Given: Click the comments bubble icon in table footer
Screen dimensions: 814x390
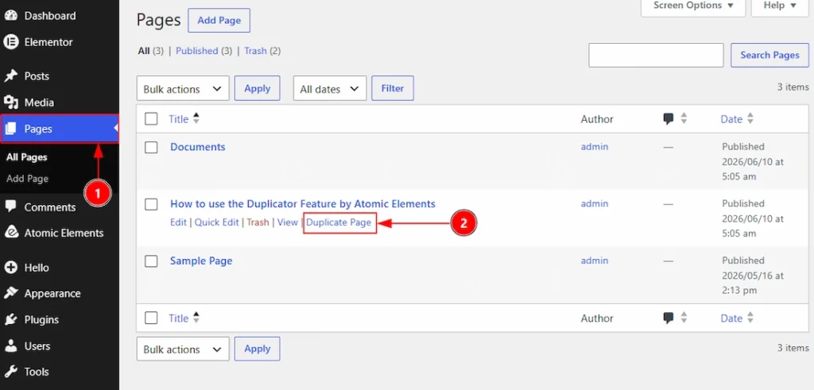Looking at the screenshot, I should [x=669, y=319].
